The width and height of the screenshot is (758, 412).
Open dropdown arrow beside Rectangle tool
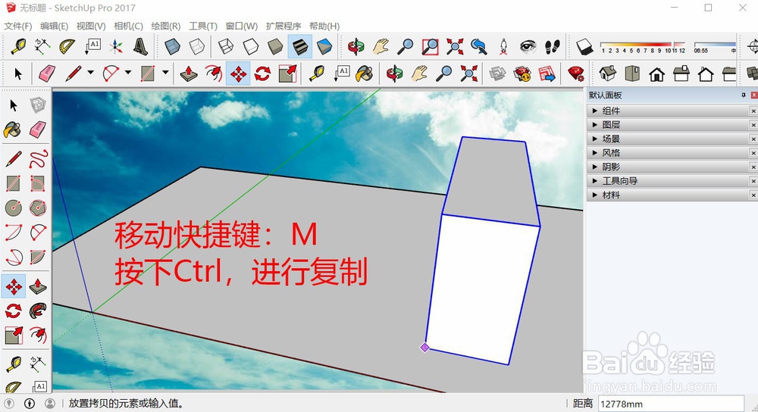point(165,73)
